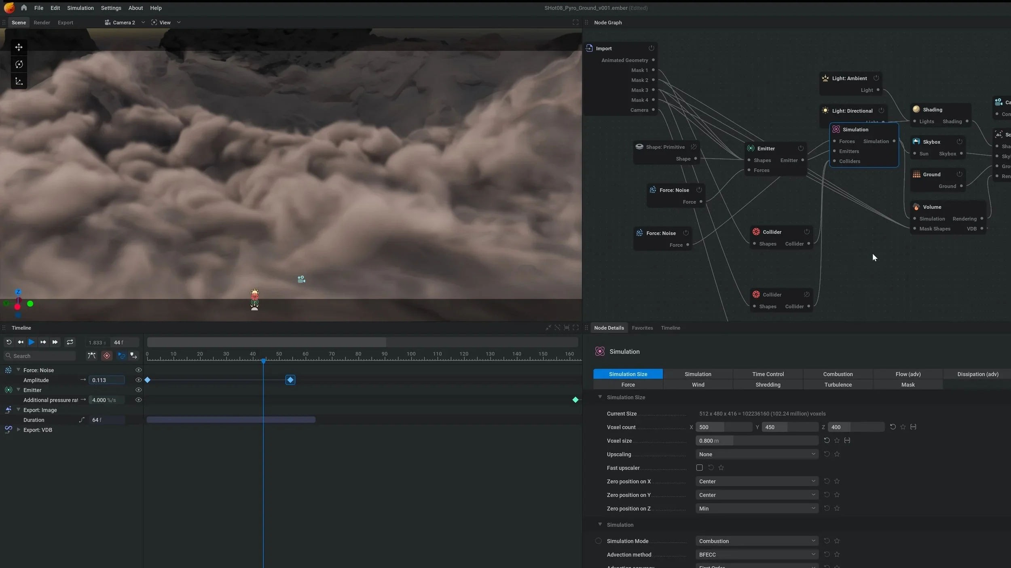The image size is (1011, 568).
Task: Collapse the Emitter timeline group
Action: coord(18,389)
